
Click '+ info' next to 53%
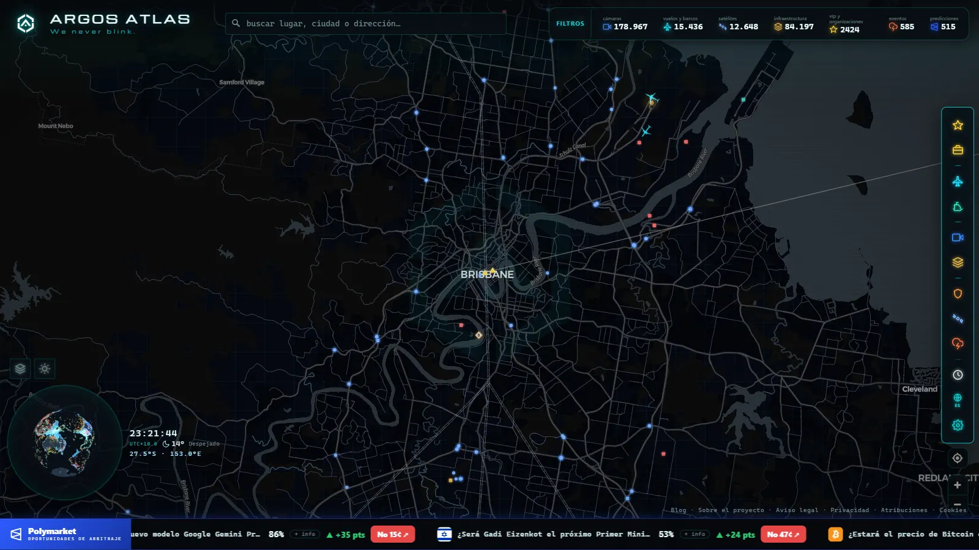pyautogui.click(x=694, y=534)
